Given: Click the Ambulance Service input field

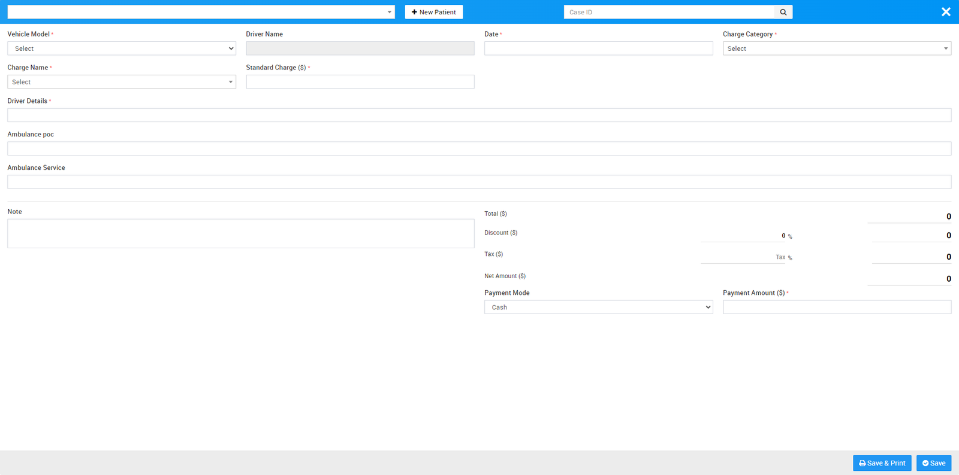Looking at the screenshot, I should (479, 182).
